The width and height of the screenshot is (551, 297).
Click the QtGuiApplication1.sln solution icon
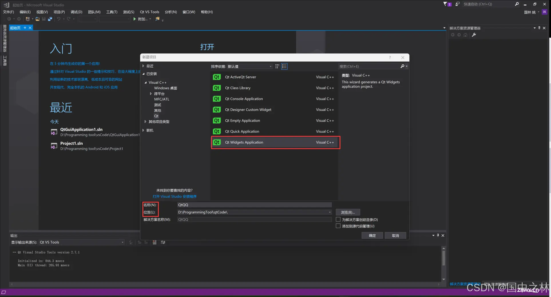[x=54, y=132]
